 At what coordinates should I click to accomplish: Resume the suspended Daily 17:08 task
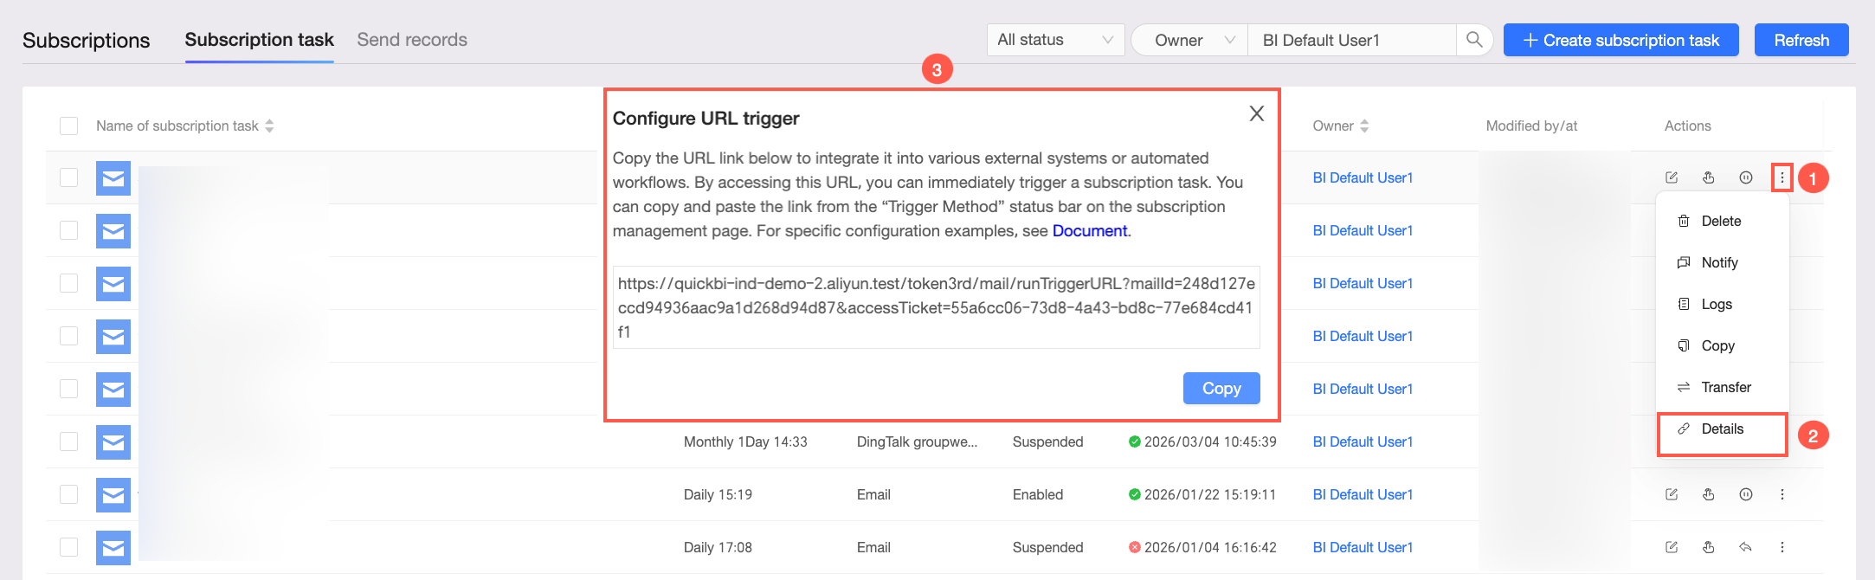(x=1746, y=547)
